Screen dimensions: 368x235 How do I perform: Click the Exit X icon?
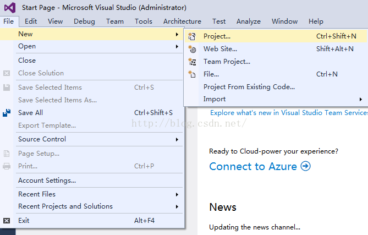(7, 221)
